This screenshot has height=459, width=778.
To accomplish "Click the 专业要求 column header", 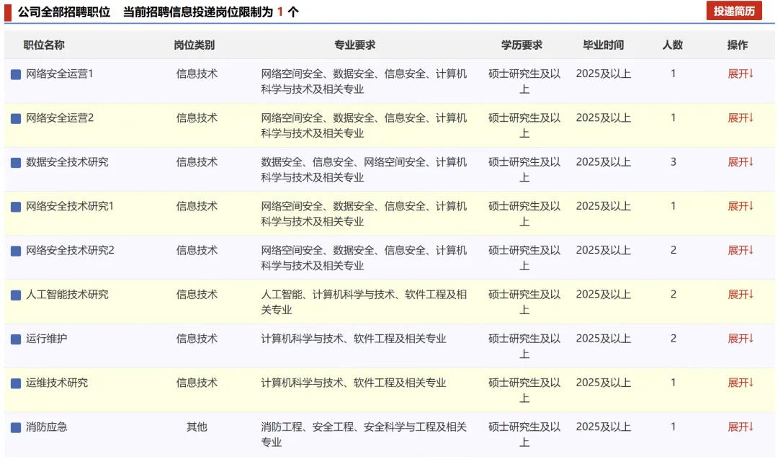I will 354,45.
